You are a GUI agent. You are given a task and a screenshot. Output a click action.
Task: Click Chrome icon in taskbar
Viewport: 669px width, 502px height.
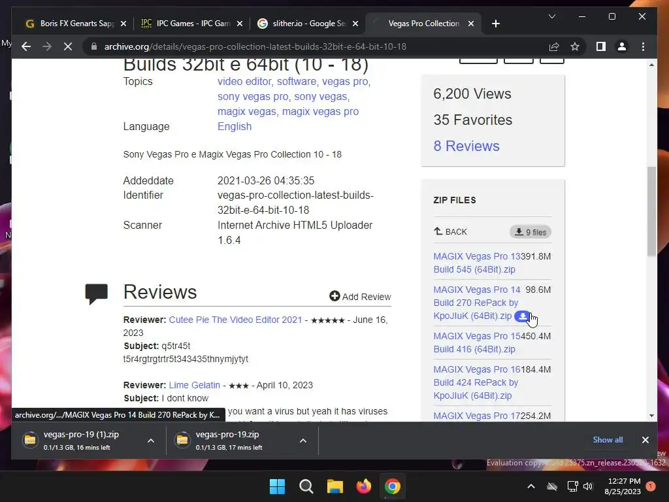pyautogui.click(x=392, y=486)
